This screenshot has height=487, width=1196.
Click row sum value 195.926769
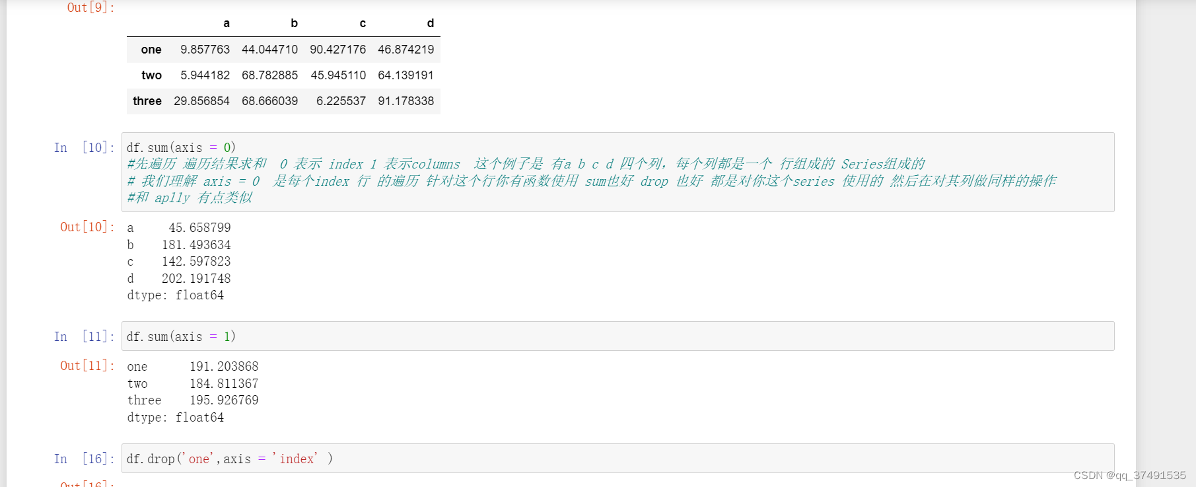[x=224, y=400]
